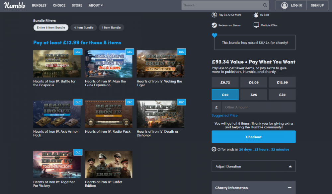
Task: Open Waking the Tiger thumbnail
Action: click(x=160, y=64)
